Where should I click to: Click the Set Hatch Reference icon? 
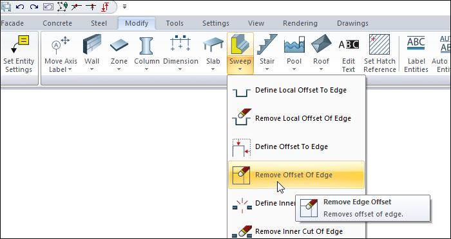coord(379,44)
